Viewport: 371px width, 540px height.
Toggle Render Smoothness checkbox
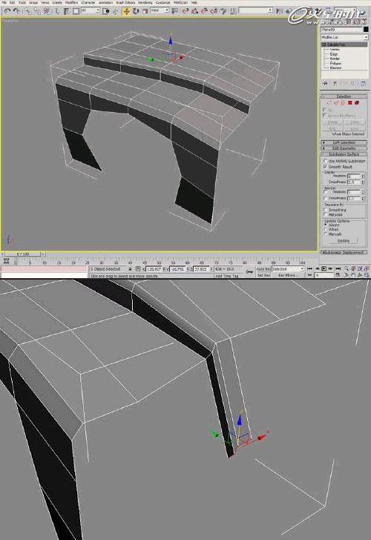click(x=326, y=198)
